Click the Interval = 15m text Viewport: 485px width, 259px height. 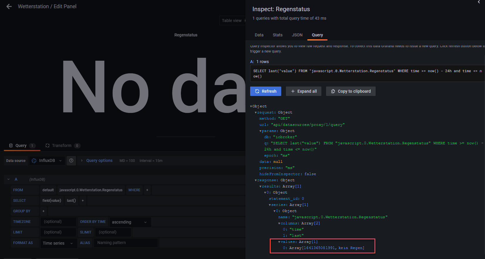coord(151,161)
